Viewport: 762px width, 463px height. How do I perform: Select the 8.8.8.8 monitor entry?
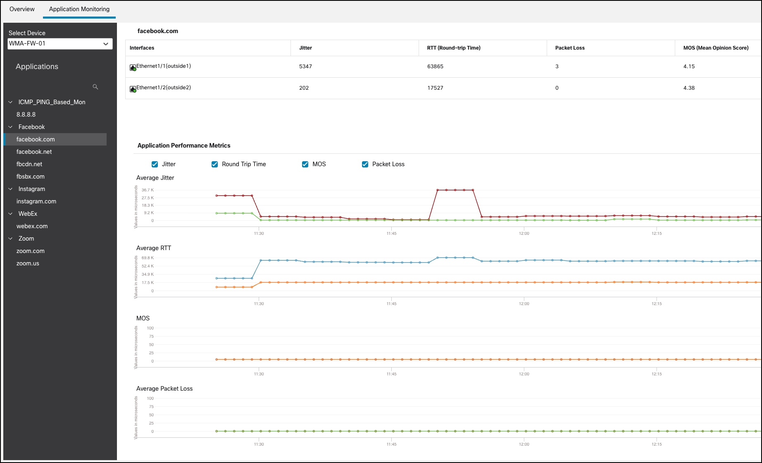click(x=26, y=115)
